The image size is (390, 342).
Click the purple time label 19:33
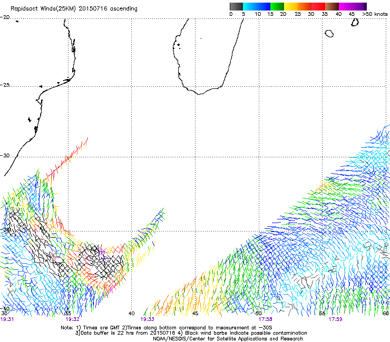147,319
